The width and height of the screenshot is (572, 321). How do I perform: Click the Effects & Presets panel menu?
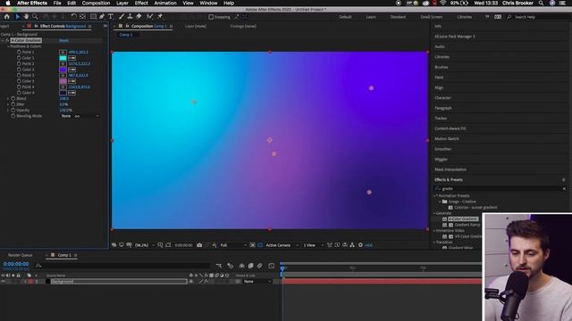tap(564, 180)
